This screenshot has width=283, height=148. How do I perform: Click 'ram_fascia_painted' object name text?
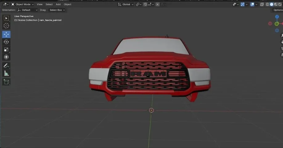(x=51, y=20)
